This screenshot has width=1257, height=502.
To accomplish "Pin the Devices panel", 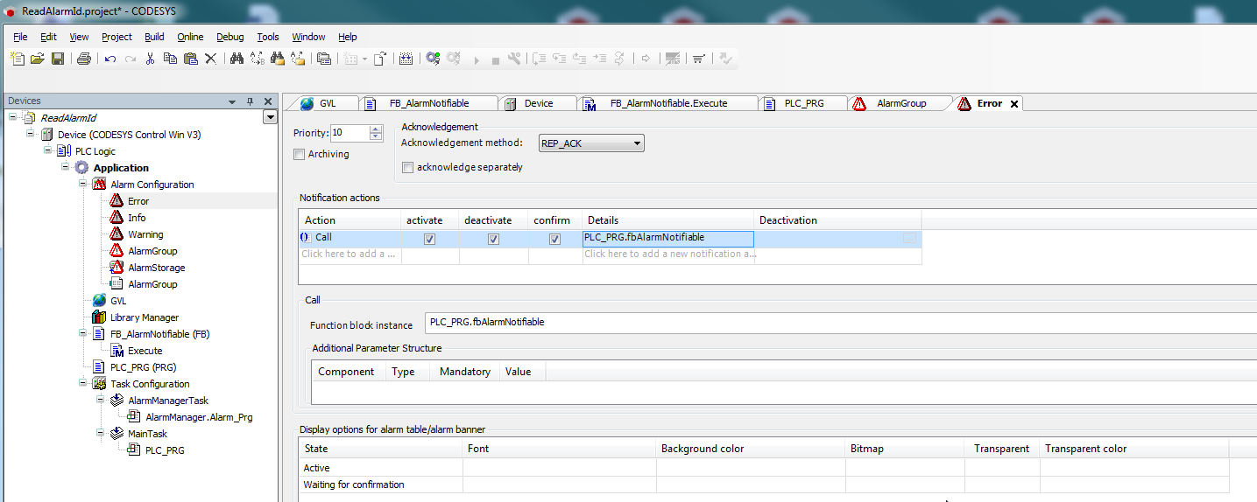I will pyautogui.click(x=250, y=101).
